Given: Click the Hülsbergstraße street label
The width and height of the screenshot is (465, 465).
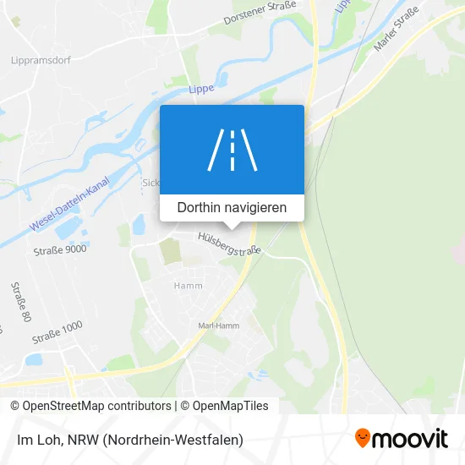Looking at the screenshot, I should tap(229, 243).
